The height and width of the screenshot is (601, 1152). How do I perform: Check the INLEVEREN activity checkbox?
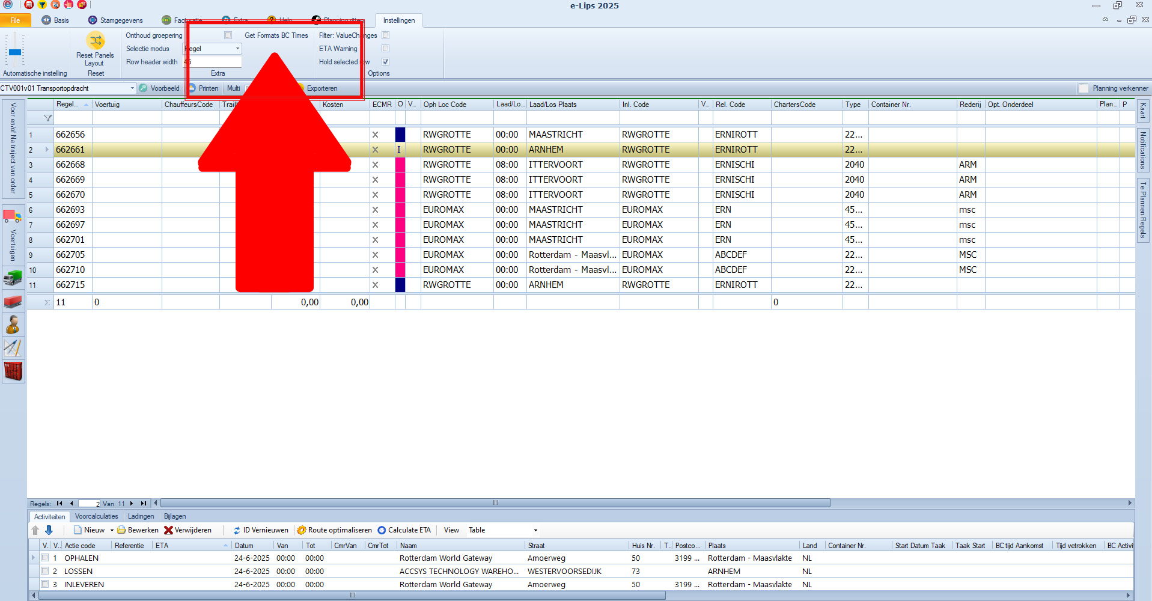click(x=44, y=584)
